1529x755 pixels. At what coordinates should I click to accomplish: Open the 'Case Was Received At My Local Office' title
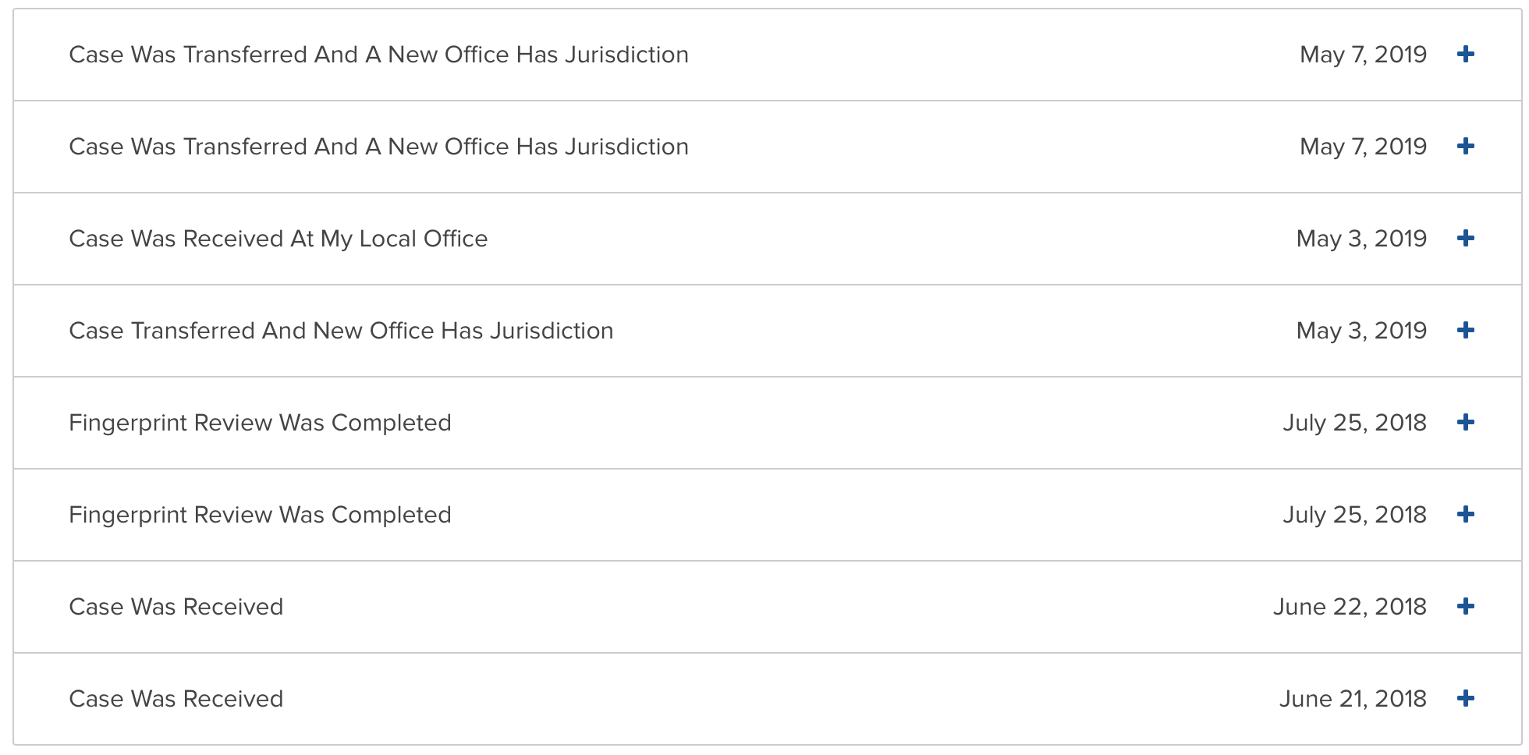(278, 239)
